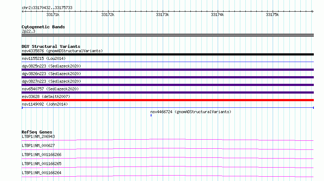Viewport: 324px width, 181px height.
Task: Click the 2p22.3 band label
Action: [x=28, y=31]
